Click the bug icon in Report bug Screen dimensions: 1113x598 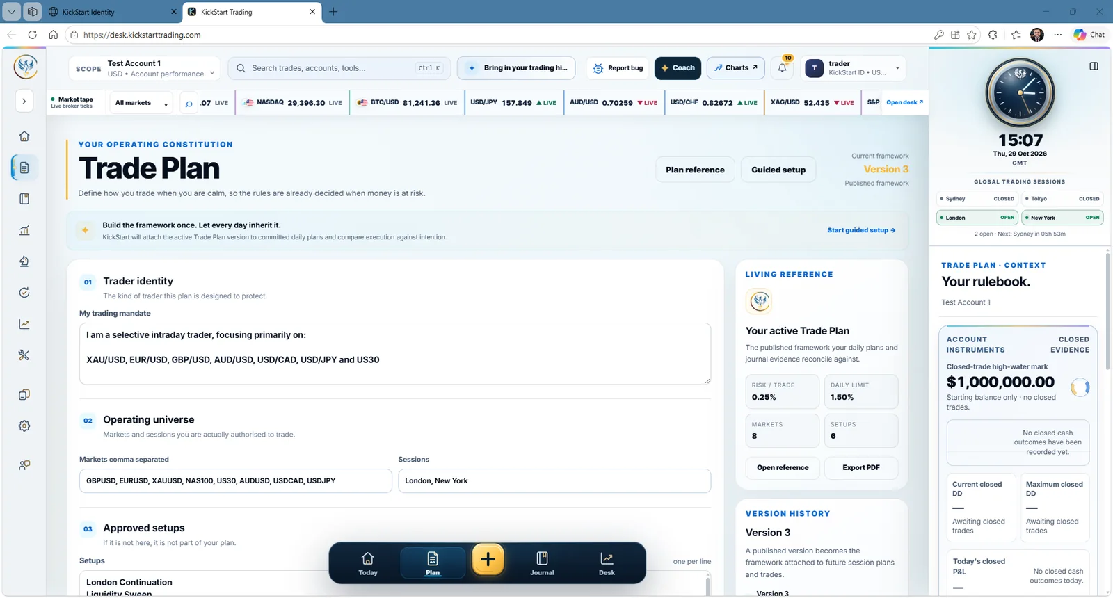[598, 68]
